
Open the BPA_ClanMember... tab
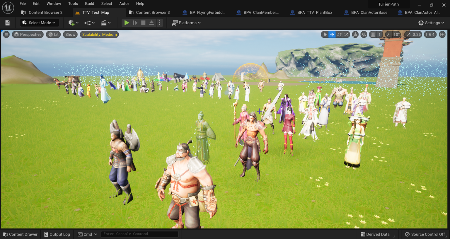[258, 12]
